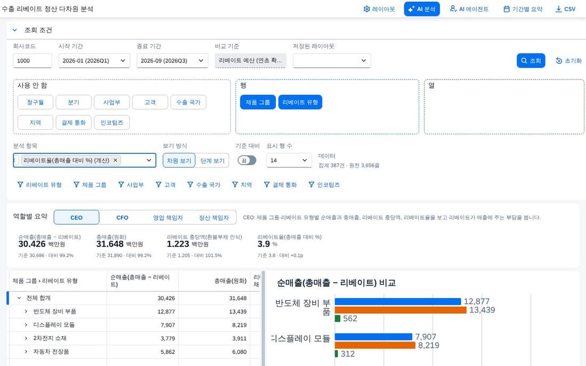The image size is (586, 366).
Task: Select the 지역 dimension chip
Action: click(x=35, y=122)
